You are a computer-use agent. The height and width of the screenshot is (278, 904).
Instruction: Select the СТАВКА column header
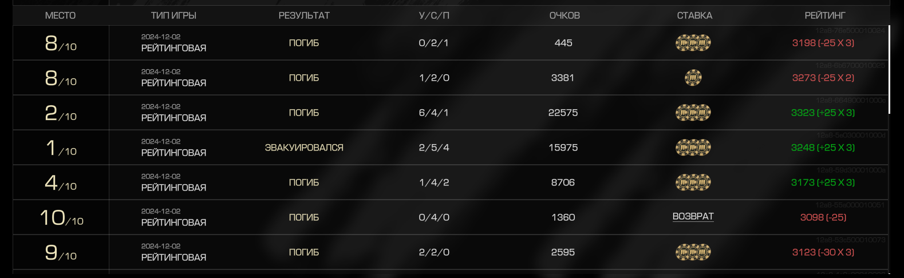tap(694, 15)
